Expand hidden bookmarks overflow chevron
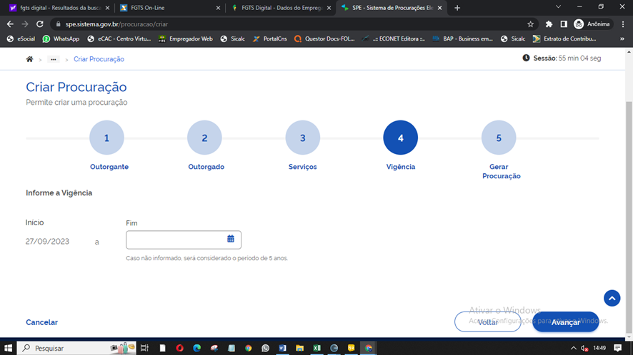This screenshot has height=355, width=633. point(622,39)
